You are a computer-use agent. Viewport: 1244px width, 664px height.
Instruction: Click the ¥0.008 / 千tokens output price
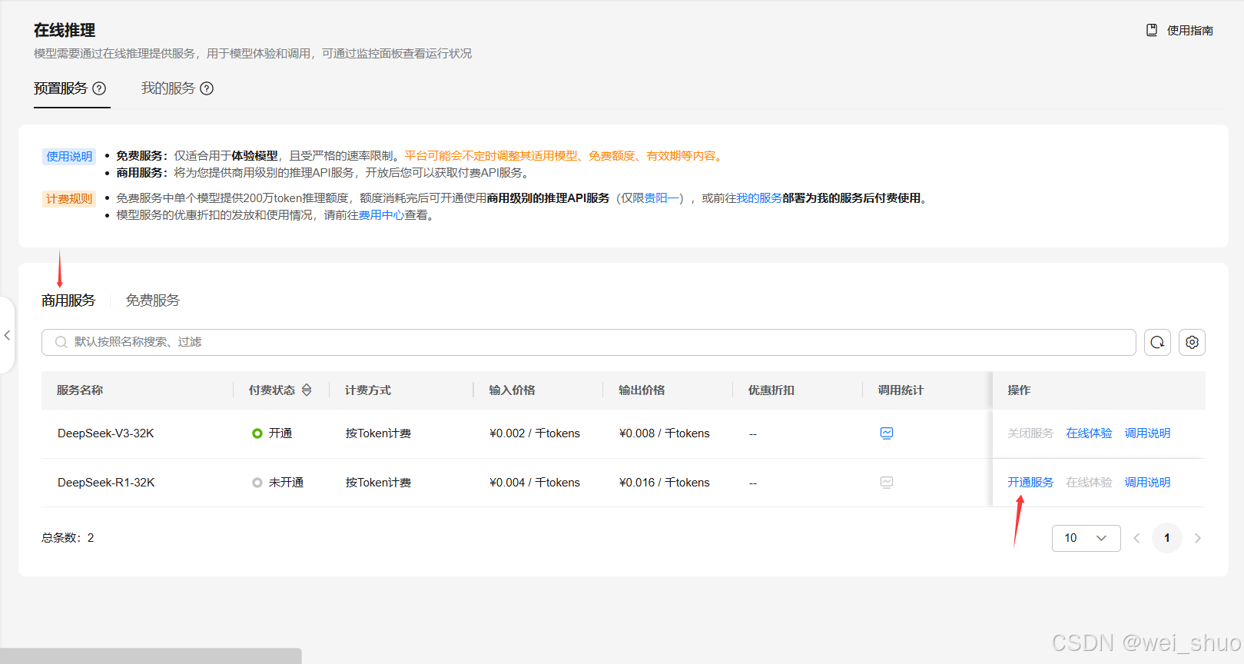pyautogui.click(x=665, y=433)
